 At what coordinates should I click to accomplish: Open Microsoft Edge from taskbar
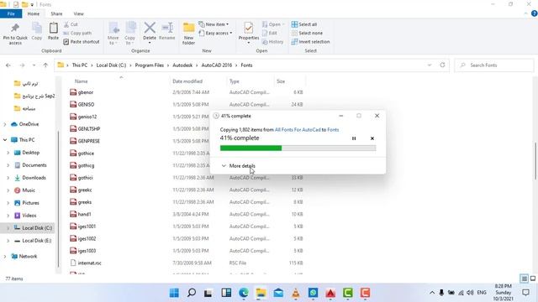pyautogui.click(x=244, y=293)
